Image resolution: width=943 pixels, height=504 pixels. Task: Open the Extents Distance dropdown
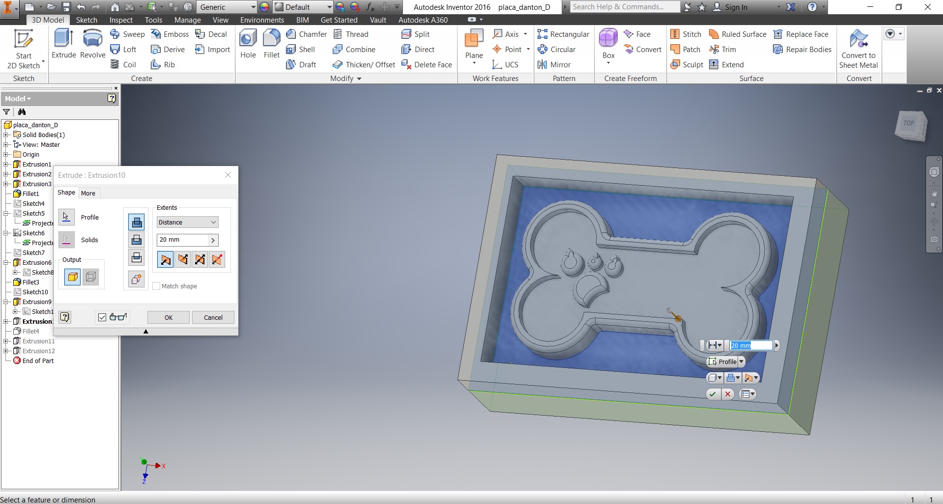click(x=187, y=222)
